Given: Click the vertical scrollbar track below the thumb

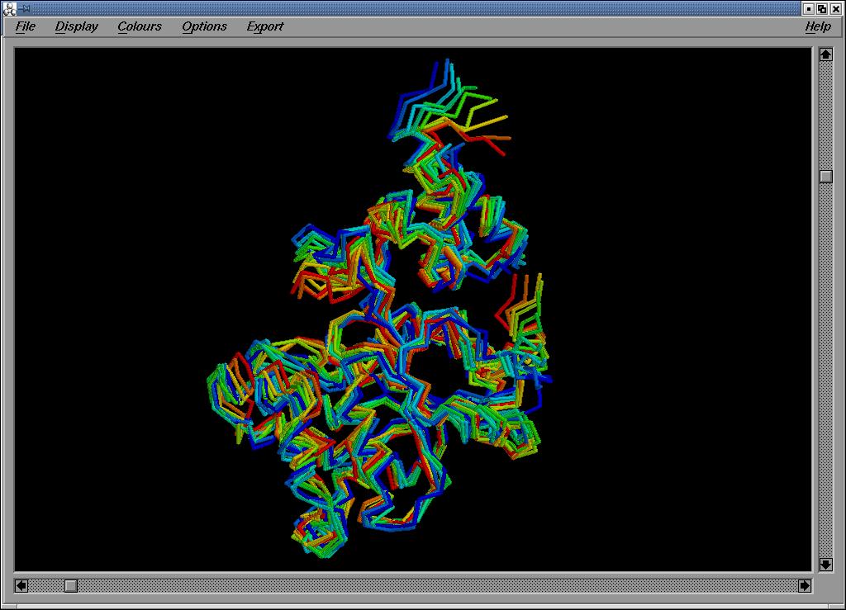Looking at the screenshot, I should pos(825,371).
